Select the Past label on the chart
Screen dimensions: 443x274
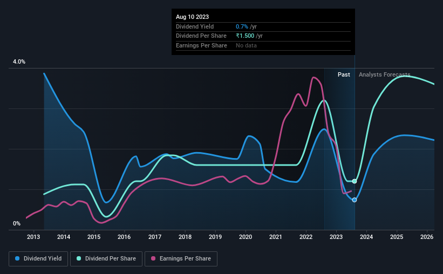(x=344, y=74)
